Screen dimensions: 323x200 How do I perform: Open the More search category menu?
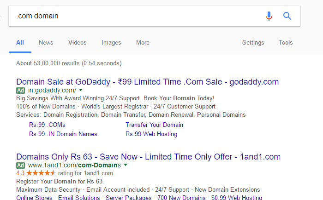tap(143, 42)
